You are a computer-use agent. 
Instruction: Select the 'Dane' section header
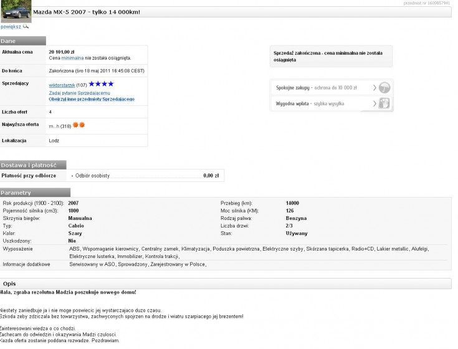coord(23,41)
